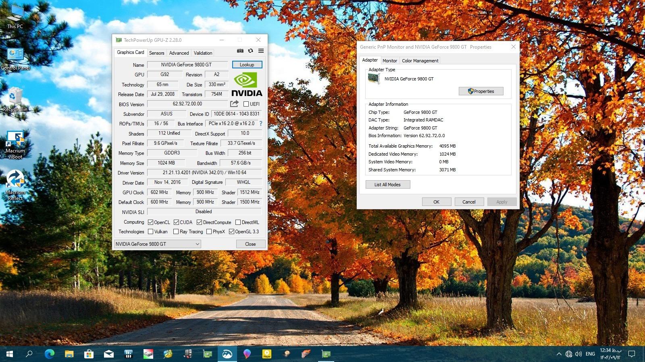This screenshot has width=645, height=362.
Task: Enable the Ray Tracing checkbox
Action: tap(176, 232)
